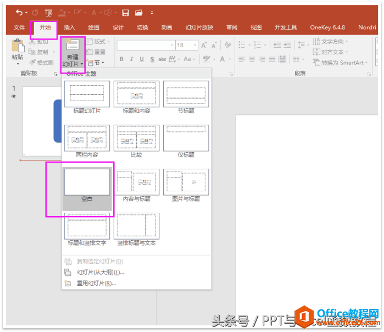
Task: Toggle text shadow (S) formatting
Action: point(152,59)
